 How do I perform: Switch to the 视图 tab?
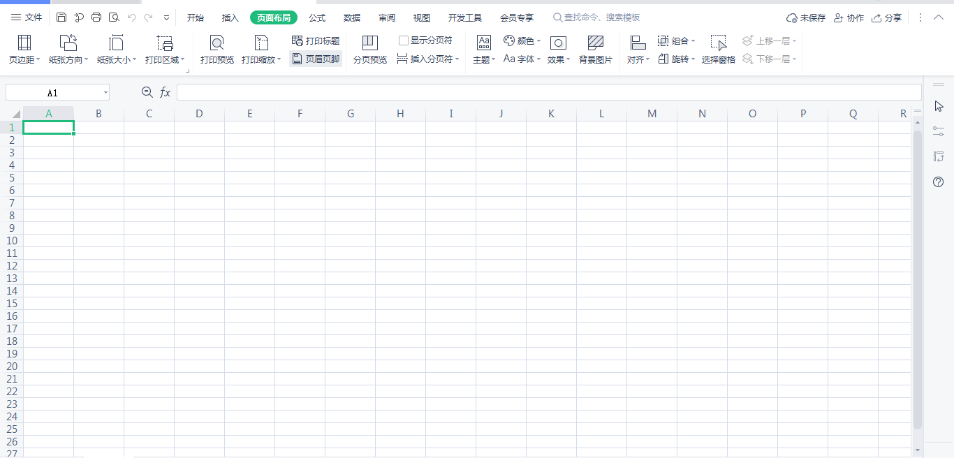pyautogui.click(x=422, y=17)
